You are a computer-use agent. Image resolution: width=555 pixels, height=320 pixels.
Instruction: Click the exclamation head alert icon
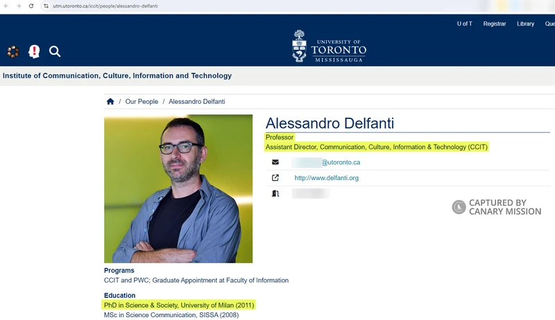[x=34, y=51]
